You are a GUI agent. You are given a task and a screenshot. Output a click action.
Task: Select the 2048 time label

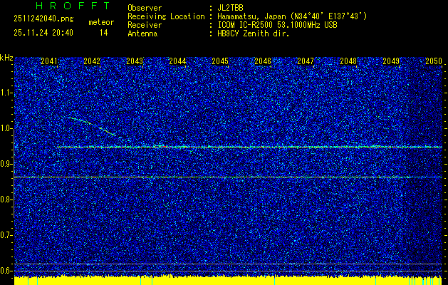(348, 62)
